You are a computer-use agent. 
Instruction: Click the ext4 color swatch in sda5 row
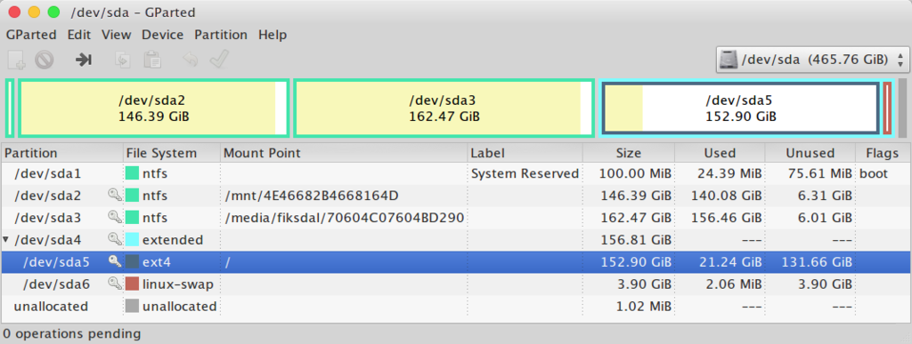(133, 262)
